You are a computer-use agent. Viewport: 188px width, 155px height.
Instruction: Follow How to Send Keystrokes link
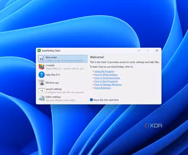point(107,78)
